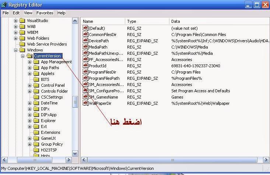Click the Registry Editor title bar icon
This screenshot has width=270, height=175.
4,5
